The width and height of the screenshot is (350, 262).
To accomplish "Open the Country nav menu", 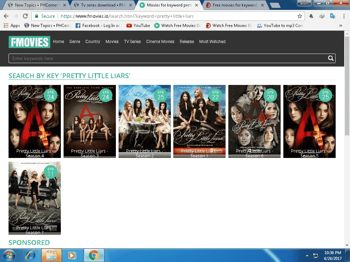I will 93,41.
